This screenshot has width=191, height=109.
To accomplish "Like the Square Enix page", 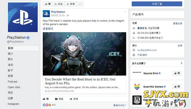I will click(x=177, y=73).
